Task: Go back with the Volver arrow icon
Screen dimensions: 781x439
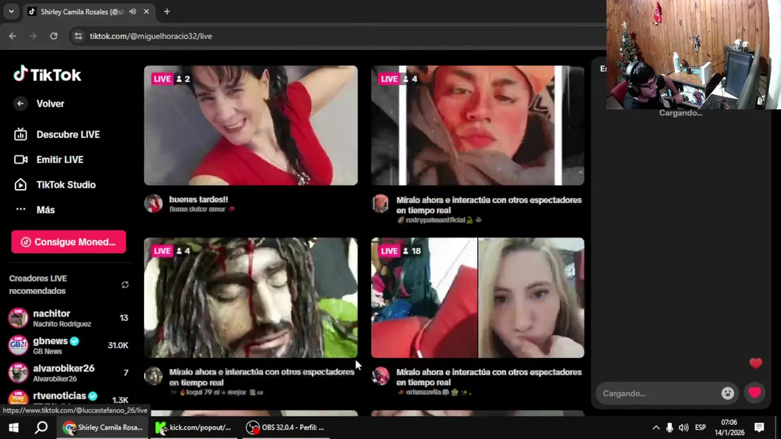Action: pos(20,104)
